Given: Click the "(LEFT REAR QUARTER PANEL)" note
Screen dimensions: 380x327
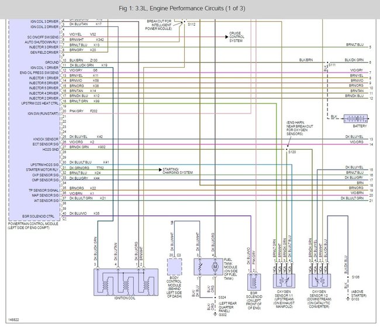Looking at the screenshot, I should click(x=227, y=307).
